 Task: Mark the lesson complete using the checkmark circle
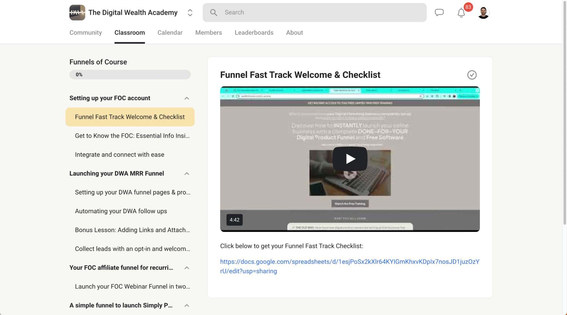[x=472, y=75]
